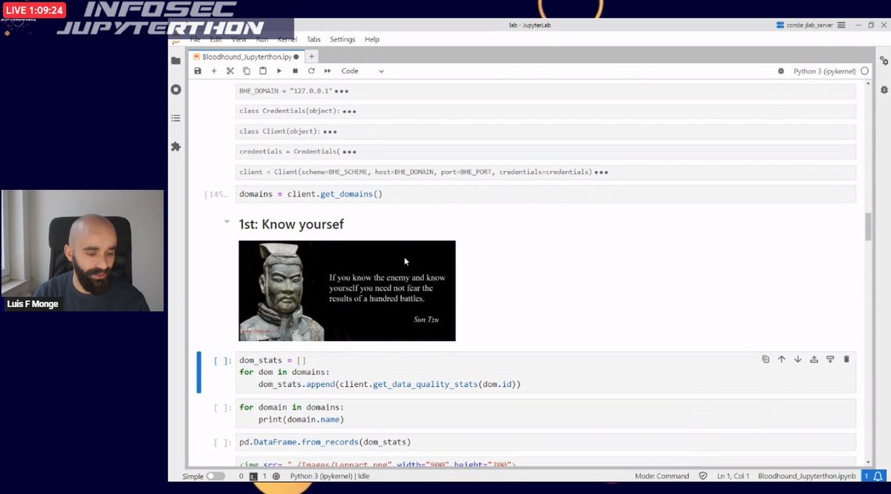Open the File Browser sidebar folder icon
This screenshot has width=891, height=494.
click(x=176, y=61)
